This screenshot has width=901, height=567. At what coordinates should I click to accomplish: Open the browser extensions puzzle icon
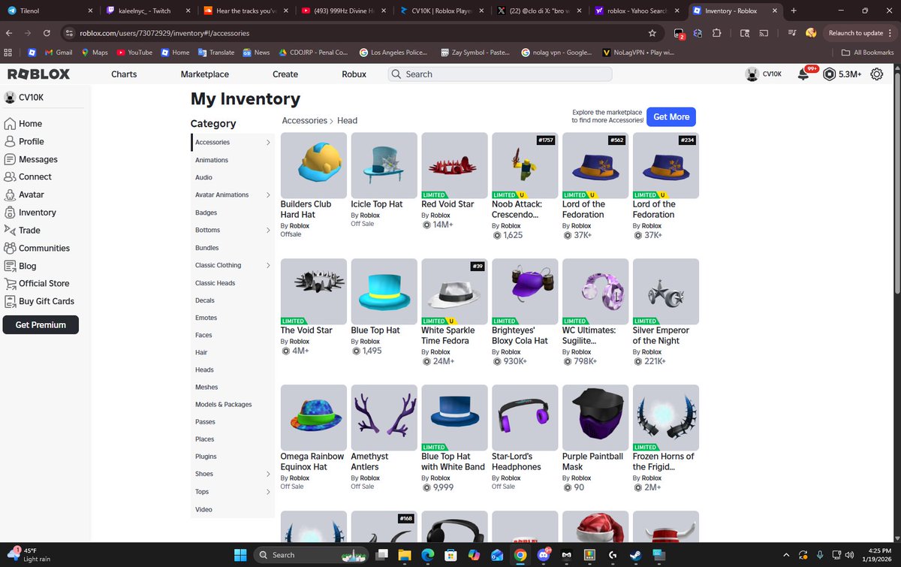click(x=716, y=33)
